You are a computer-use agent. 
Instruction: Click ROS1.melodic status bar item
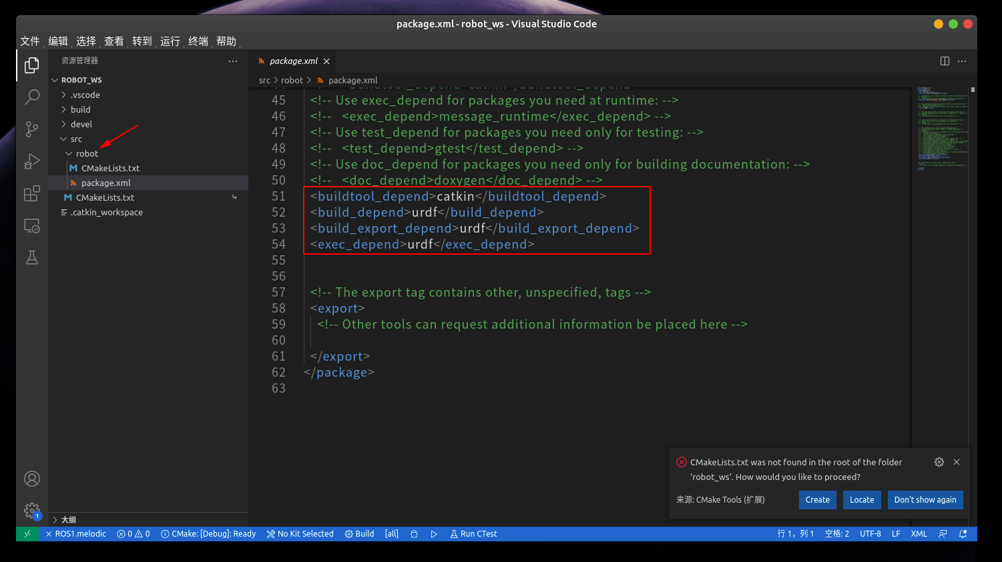(x=75, y=534)
